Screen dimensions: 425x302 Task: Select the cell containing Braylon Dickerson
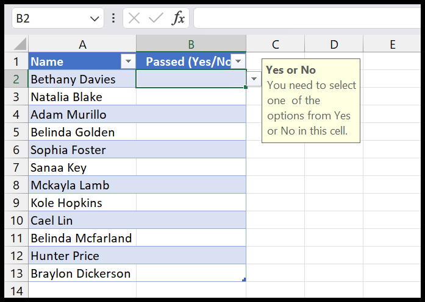[82, 273]
